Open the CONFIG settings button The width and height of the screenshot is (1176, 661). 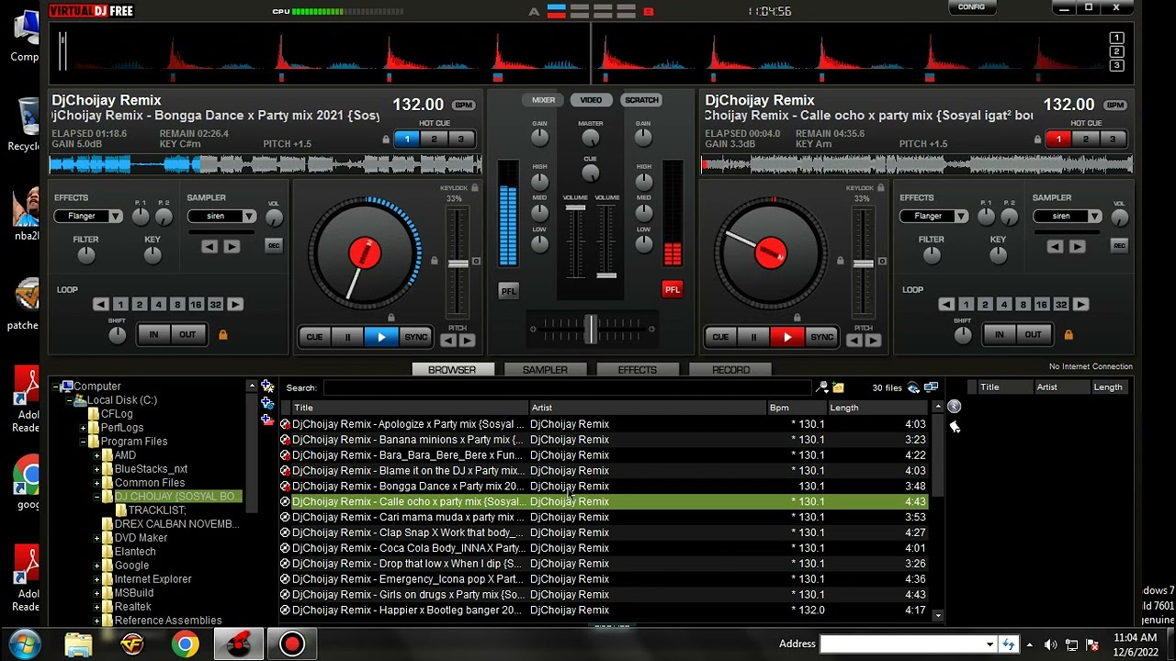click(971, 7)
